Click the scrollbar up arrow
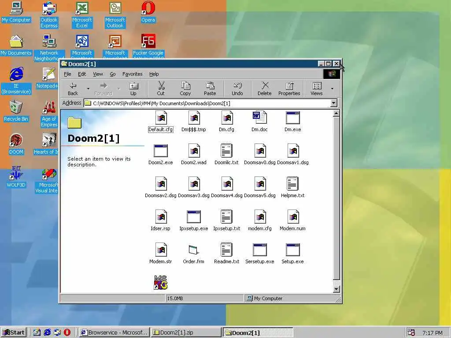Image resolution: width=451 pixels, height=338 pixels. point(336,114)
